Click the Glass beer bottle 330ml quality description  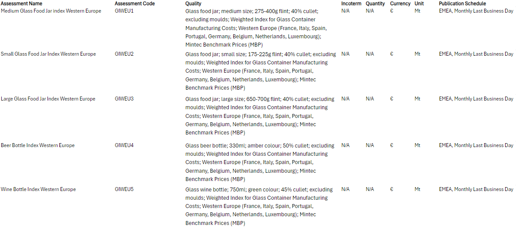tap(260, 162)
